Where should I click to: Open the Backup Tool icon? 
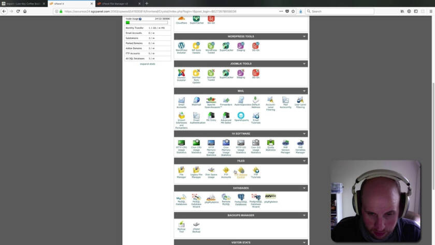click(x=181, y=225)
